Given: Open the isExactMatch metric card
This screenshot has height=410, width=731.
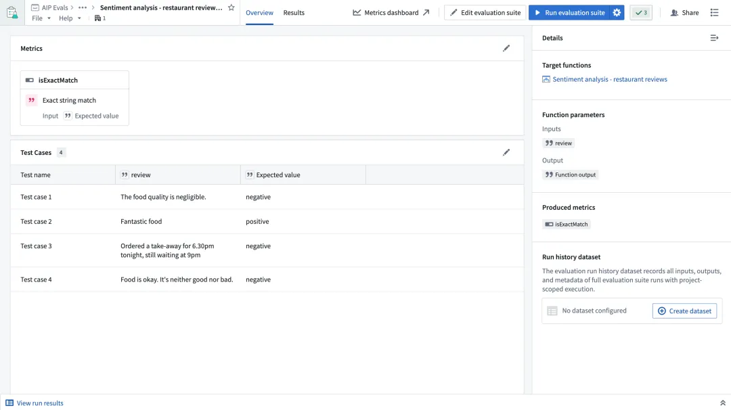Looking at the screenshot, I should click(74, 98).
